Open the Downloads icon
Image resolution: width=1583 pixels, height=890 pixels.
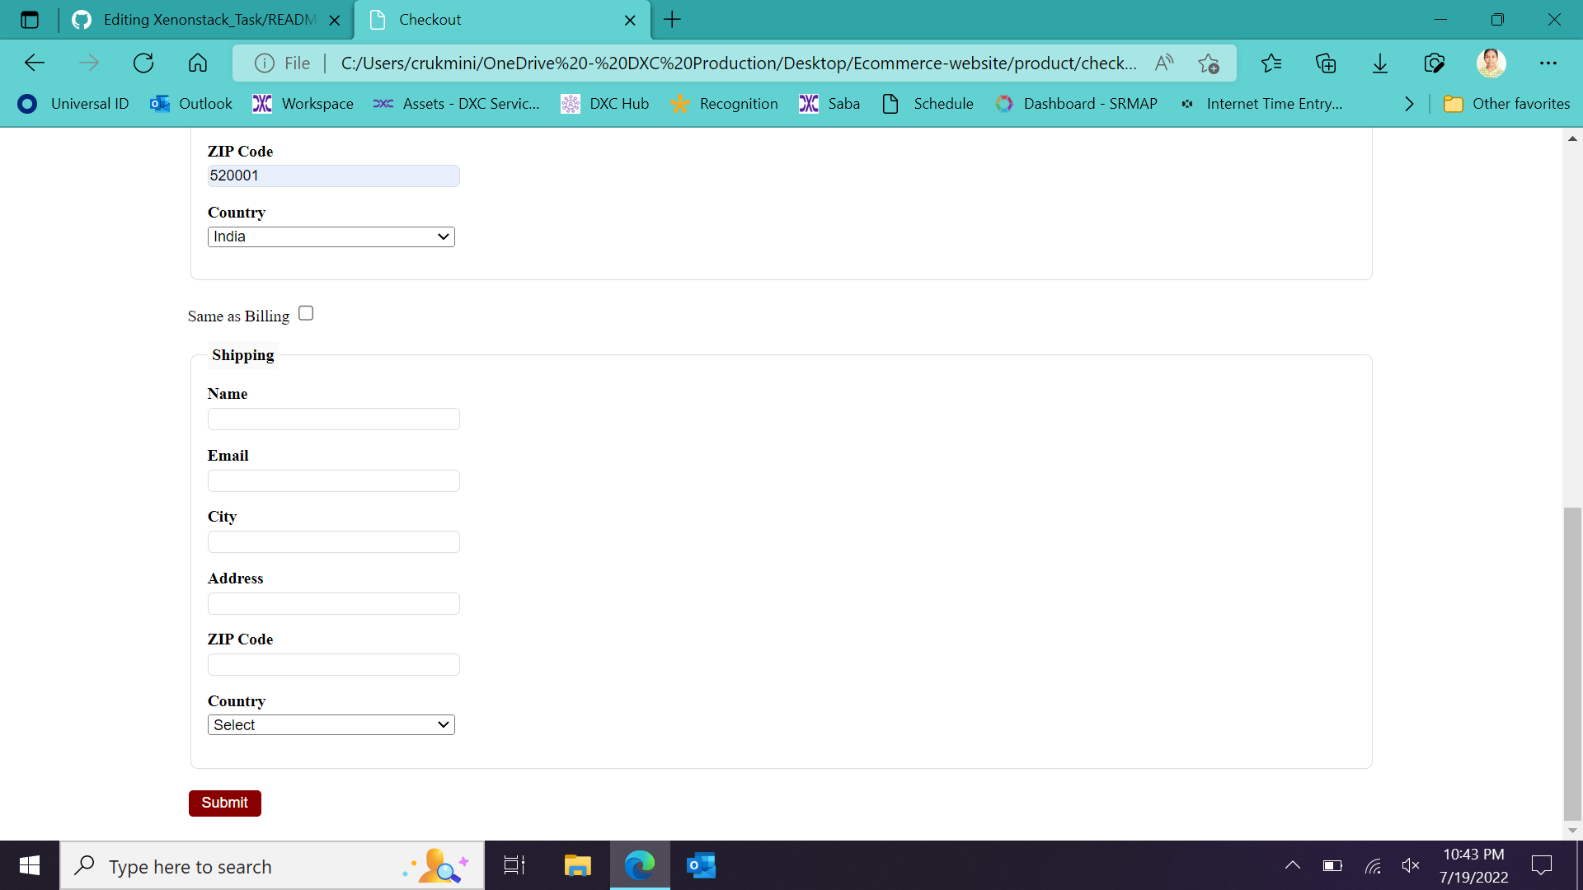(x=1380, y=63)
